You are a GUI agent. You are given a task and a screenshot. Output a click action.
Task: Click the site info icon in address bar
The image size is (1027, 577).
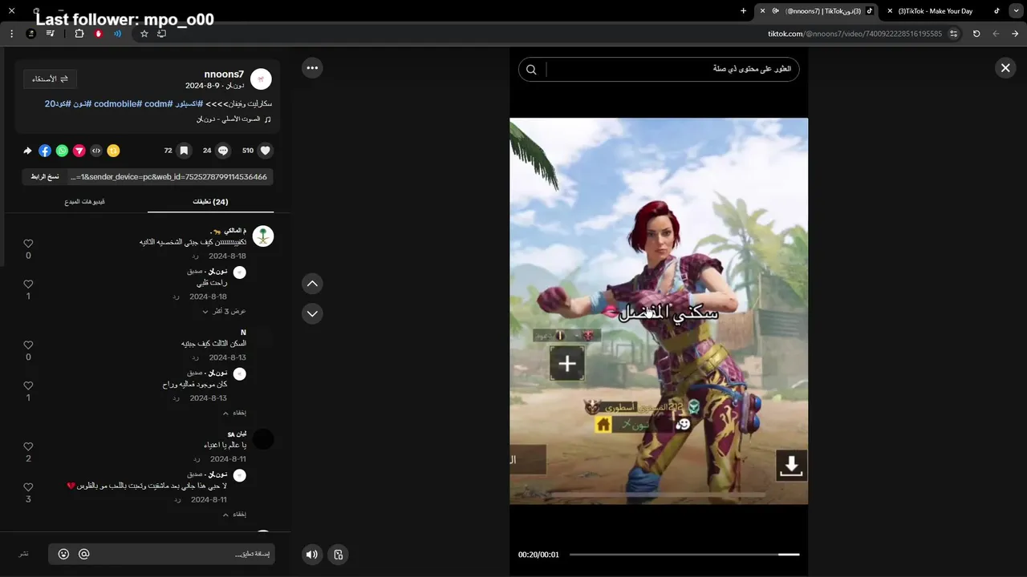954,34
